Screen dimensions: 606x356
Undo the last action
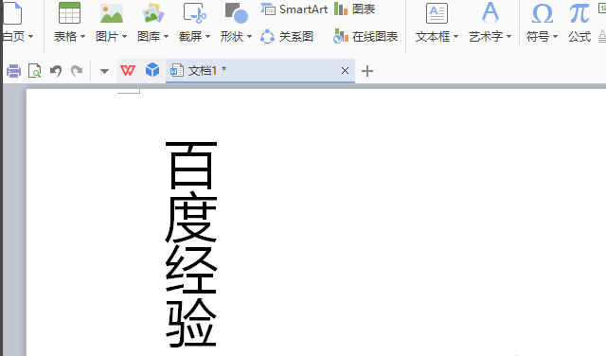[56, 71]
